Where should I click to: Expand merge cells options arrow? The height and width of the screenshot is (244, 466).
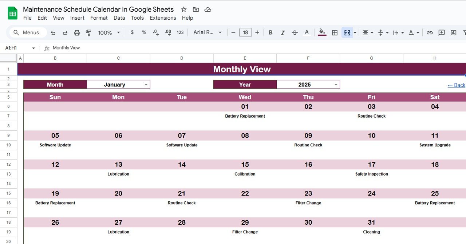click(x=355, y=32)
